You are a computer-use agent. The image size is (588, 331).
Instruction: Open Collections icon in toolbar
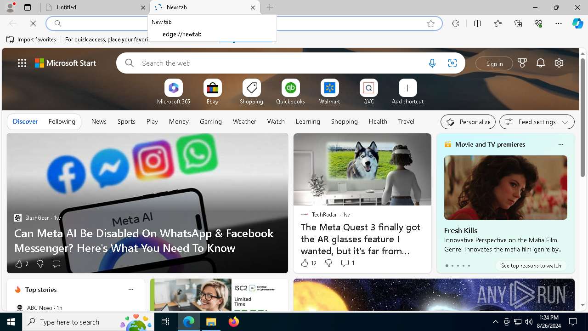518,23
